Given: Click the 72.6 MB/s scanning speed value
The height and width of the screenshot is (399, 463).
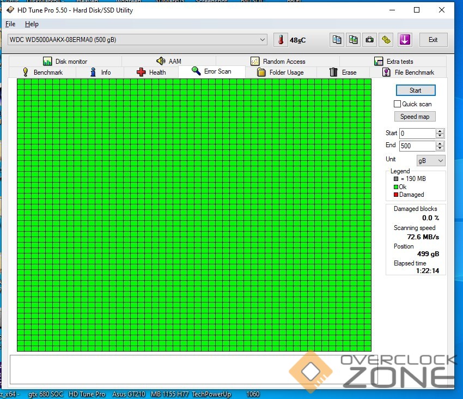Looking at the screenshot, I should (x=423, y=237).
